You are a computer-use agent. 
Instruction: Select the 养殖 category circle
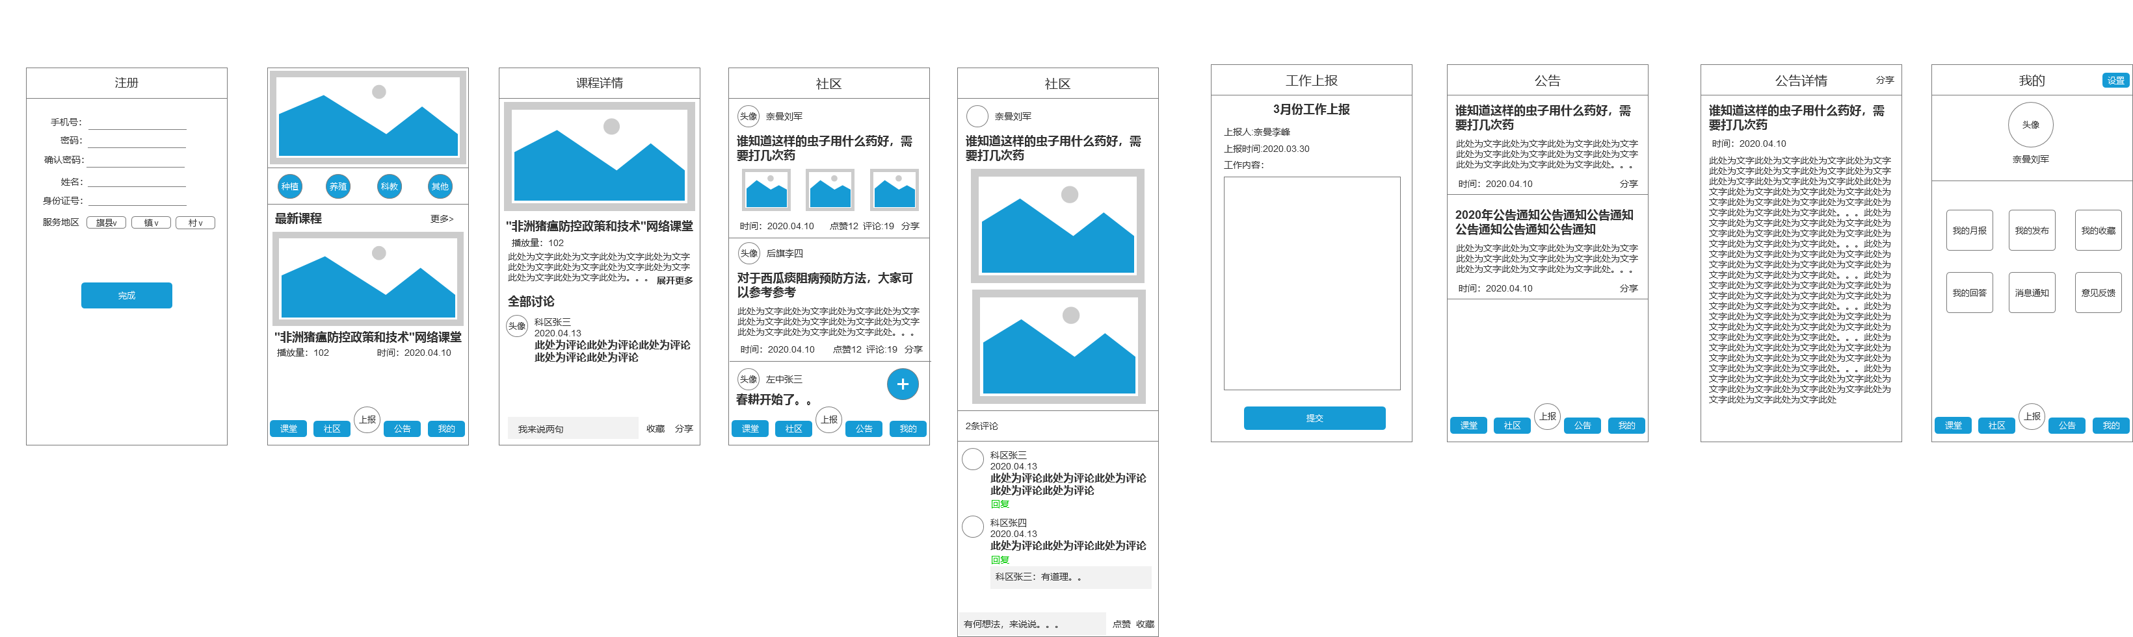pyautogui.click(x=339, y=187)
